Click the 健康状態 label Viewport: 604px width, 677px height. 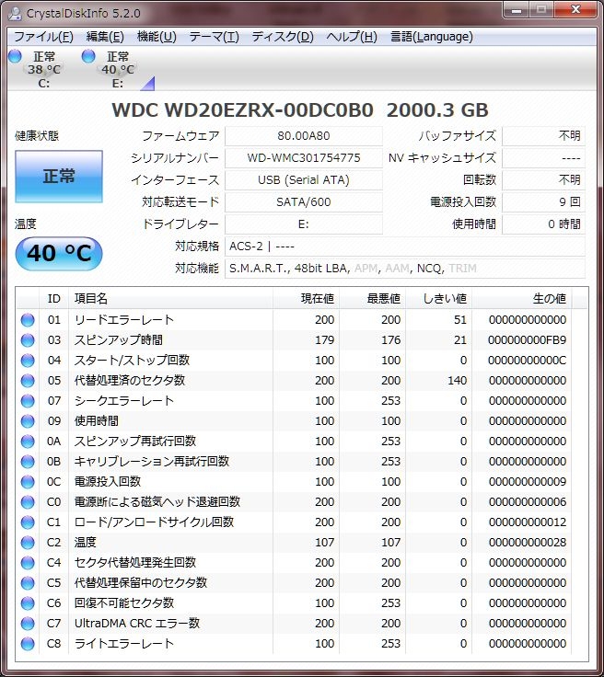coord(37,136)
